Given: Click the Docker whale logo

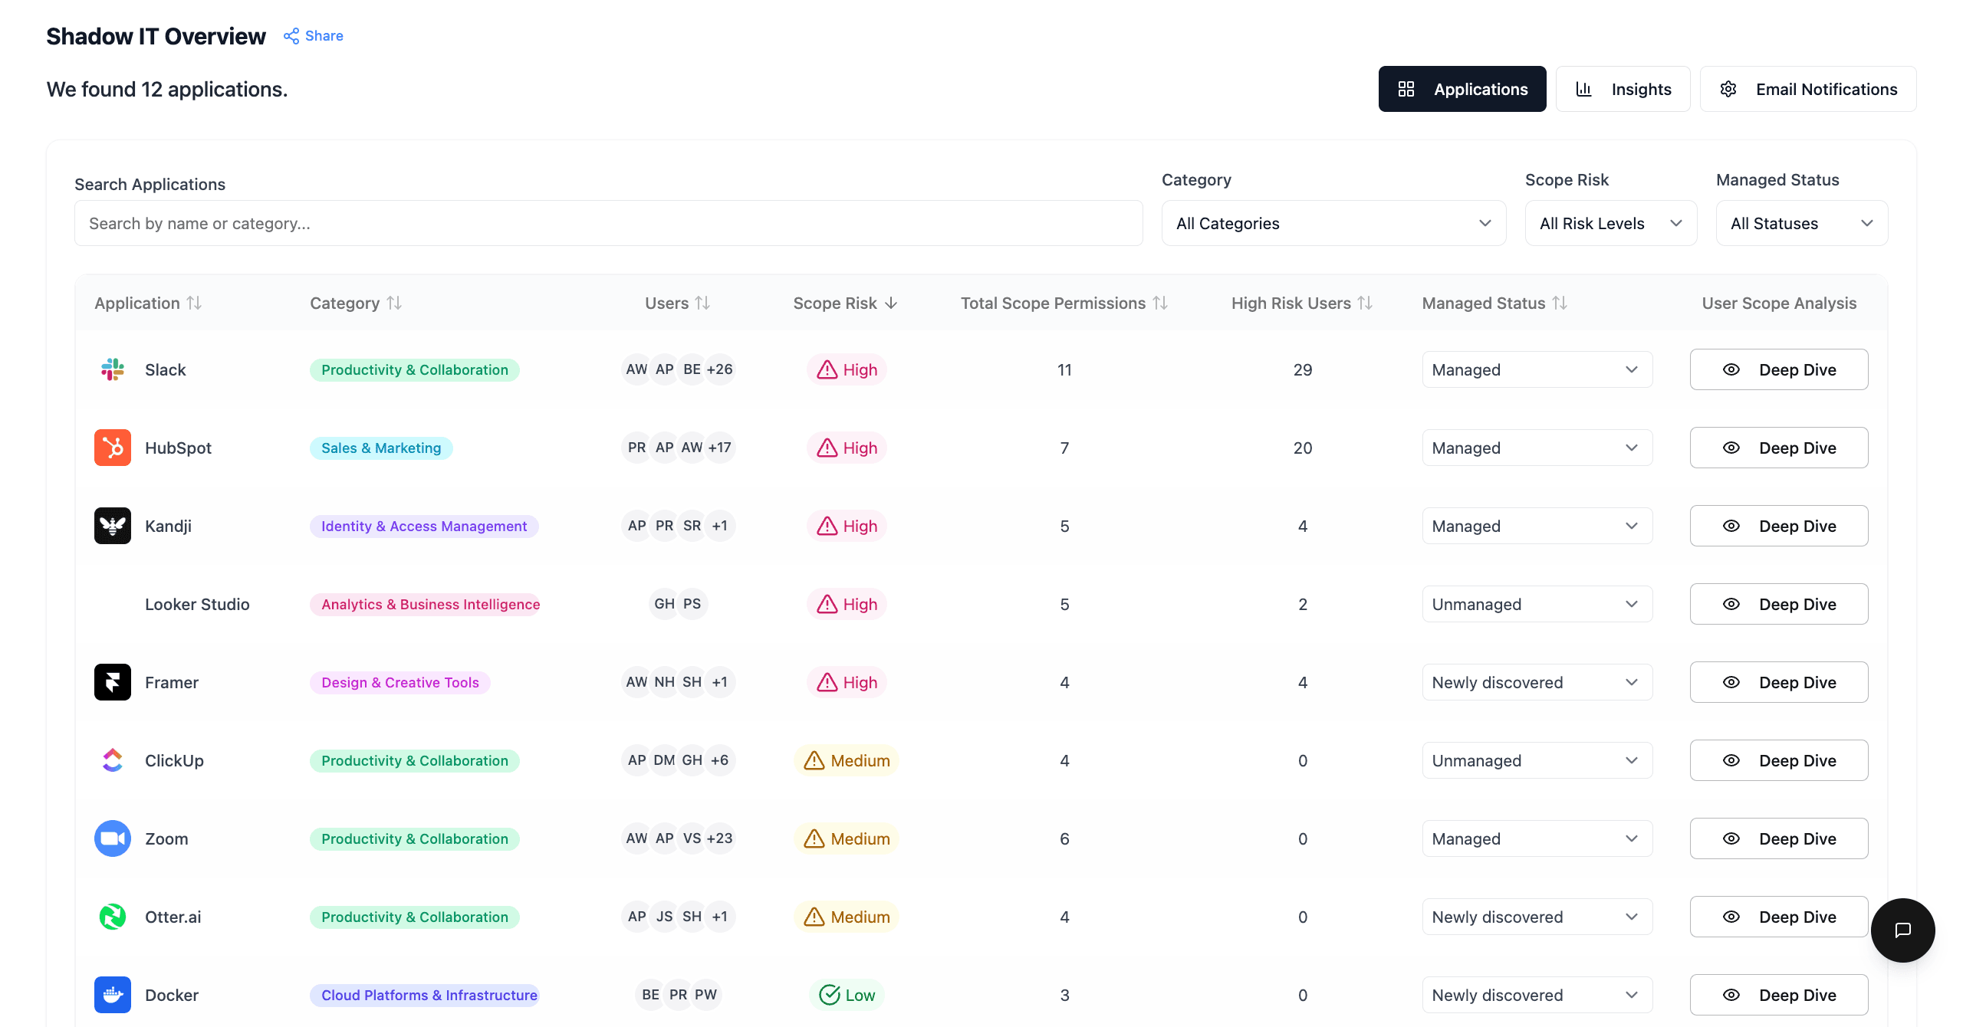Looking at the screenshot, I should pyautogui.click(x=113, y=995).
